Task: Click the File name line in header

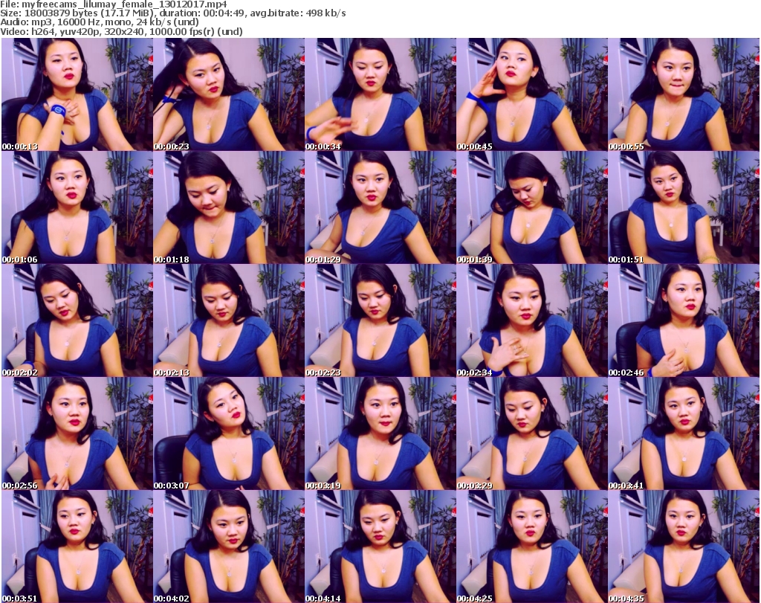Action: click(114, 4)
